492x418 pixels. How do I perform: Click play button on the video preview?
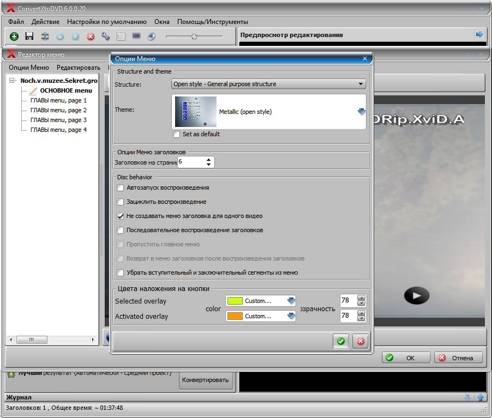(416, 295)
